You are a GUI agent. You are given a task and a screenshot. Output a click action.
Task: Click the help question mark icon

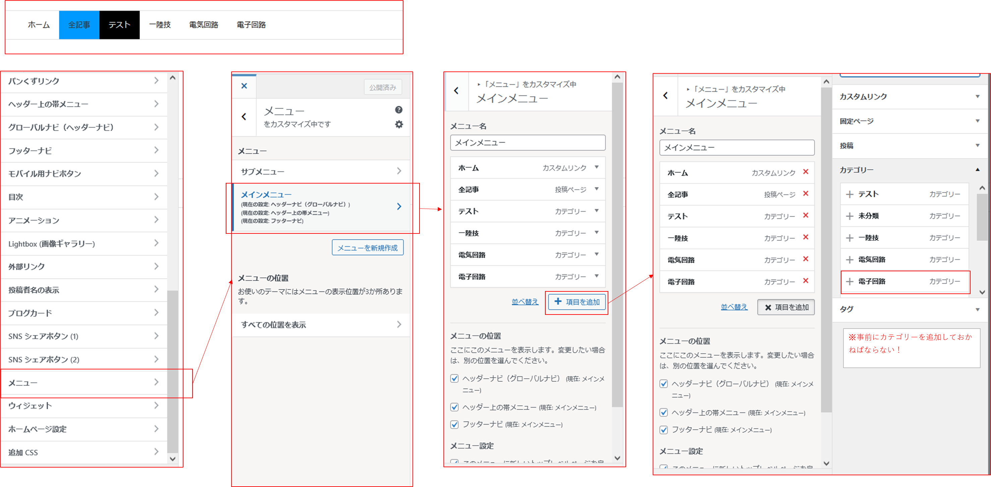click(398, 110)
